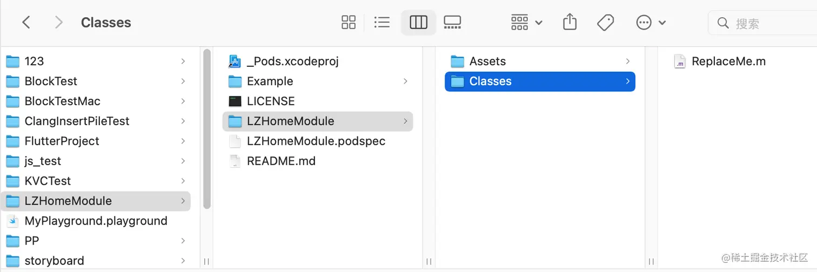Switch to icon grid view

tap(349, 22)
